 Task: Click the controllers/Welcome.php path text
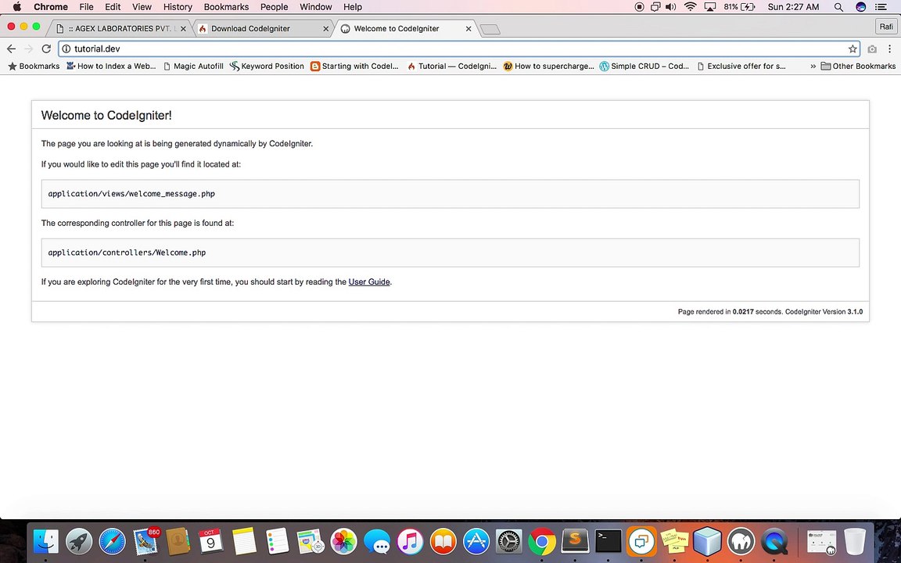(x=127, y=253)
